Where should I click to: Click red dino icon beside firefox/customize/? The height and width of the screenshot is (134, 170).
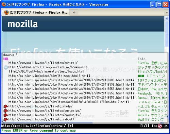click(x=5, y=111)
